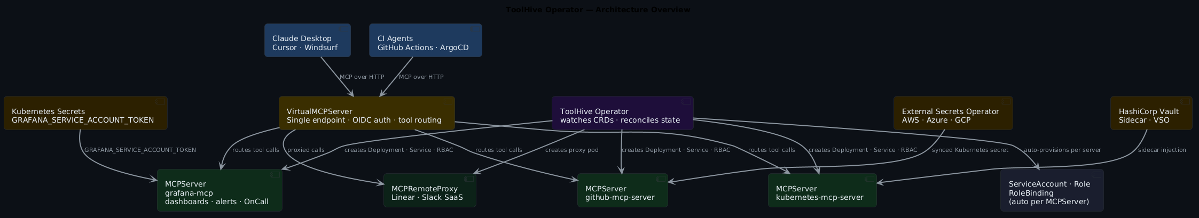Click the 'creates proxy pod' edge label
The width and height of the screenshot is (1199, 218).
pyautogui.click(x=572, y=150)
